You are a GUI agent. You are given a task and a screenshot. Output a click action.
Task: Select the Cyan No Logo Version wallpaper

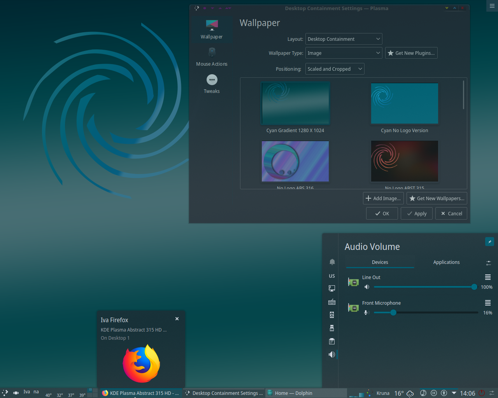[404, 103]
